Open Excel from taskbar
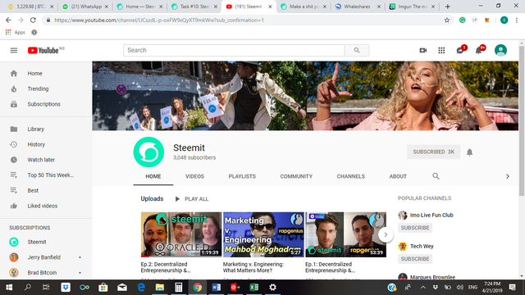 (x=253, y=288)
